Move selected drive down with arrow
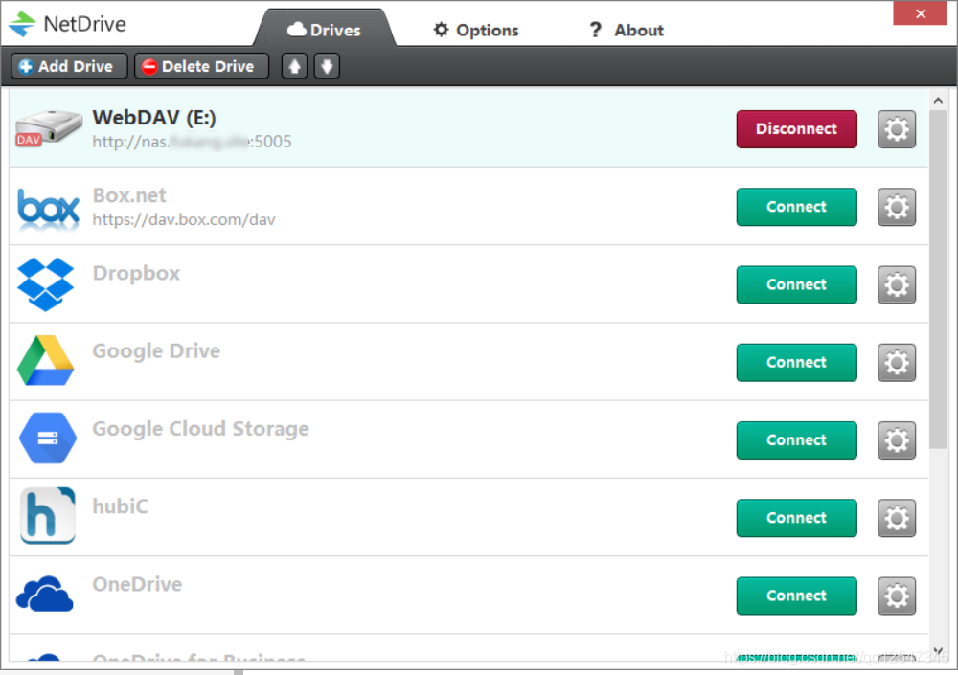 [x=327, y=66]
